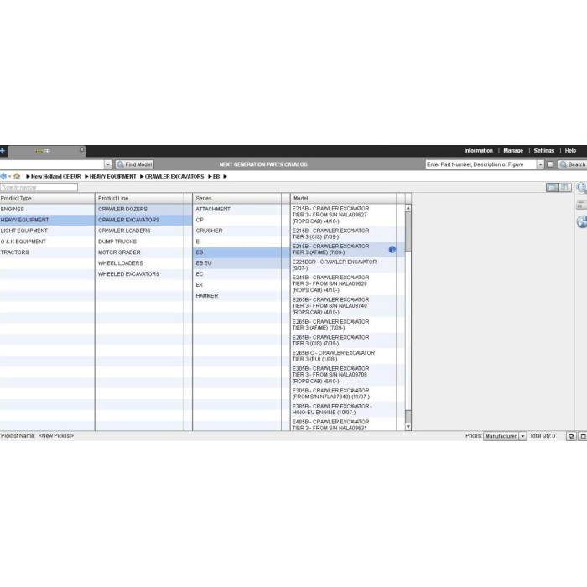Switch to picture view icon
This screenshot has width=587, height=587.
click(x=565, y=187)
